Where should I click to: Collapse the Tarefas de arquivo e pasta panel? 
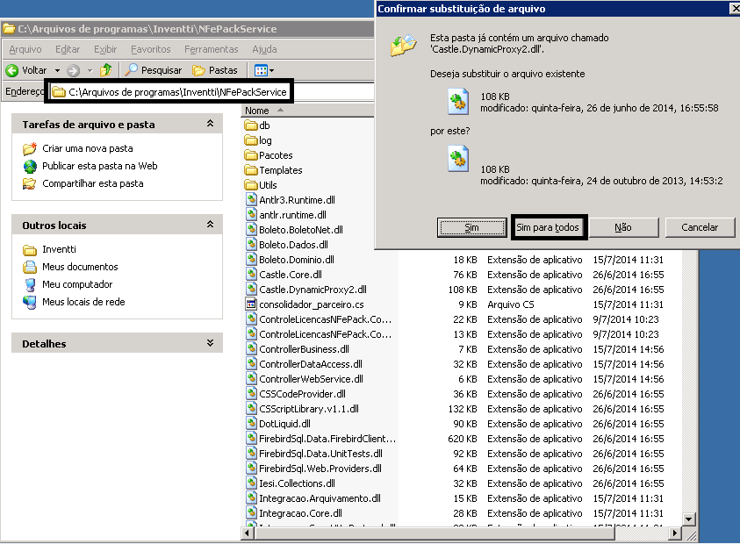click(210, 125)
